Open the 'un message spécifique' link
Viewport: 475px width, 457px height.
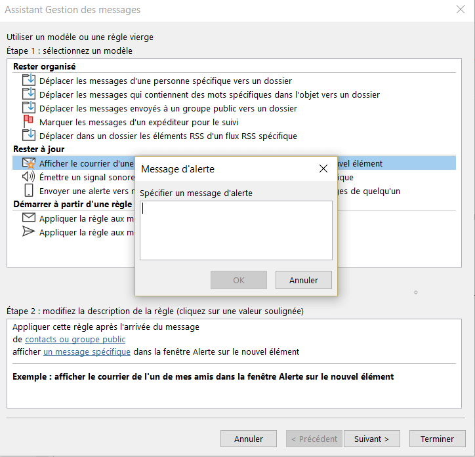coord(87,351)
